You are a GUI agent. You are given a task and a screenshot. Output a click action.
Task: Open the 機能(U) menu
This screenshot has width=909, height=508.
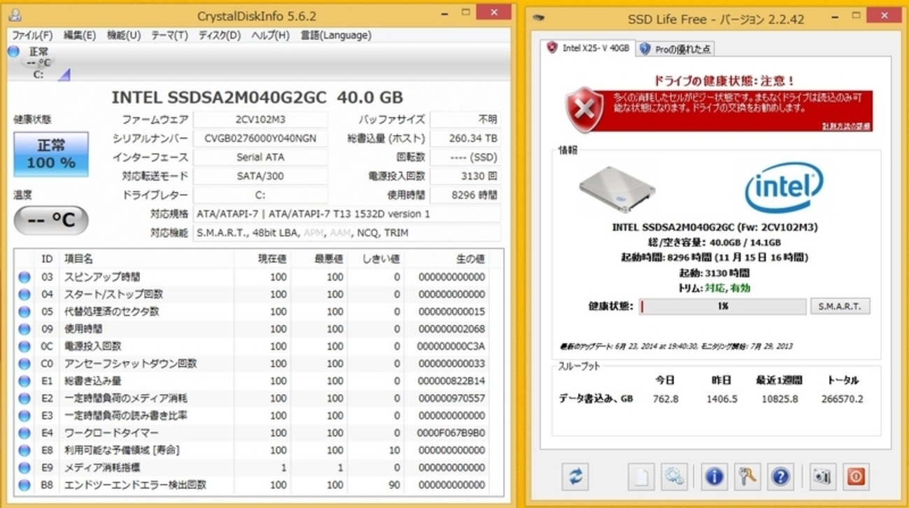tap(124, 35)
